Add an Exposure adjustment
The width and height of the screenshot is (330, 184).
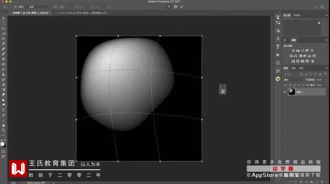307,50
